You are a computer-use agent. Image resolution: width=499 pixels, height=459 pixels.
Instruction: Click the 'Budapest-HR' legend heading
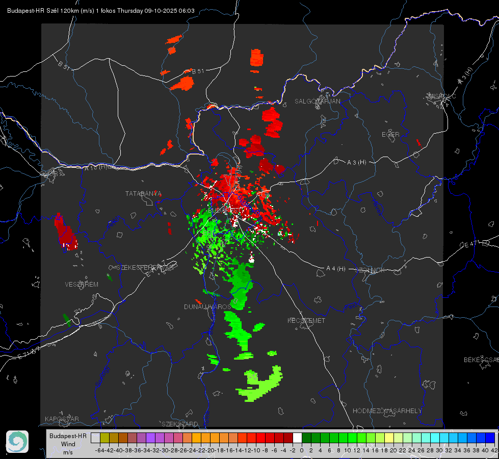tap(68, 436)
